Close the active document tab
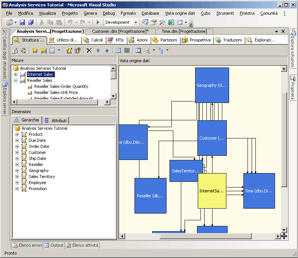298x258 pixels. (x=283, y=31)
